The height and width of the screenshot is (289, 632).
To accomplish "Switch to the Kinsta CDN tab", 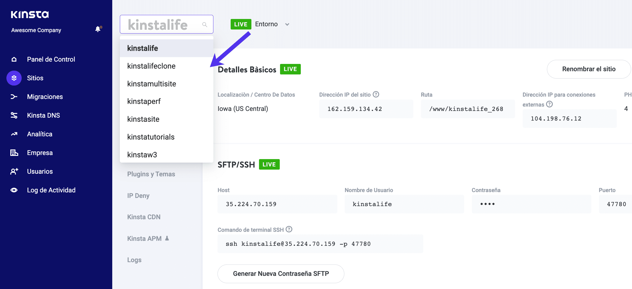I will point(144,217).
